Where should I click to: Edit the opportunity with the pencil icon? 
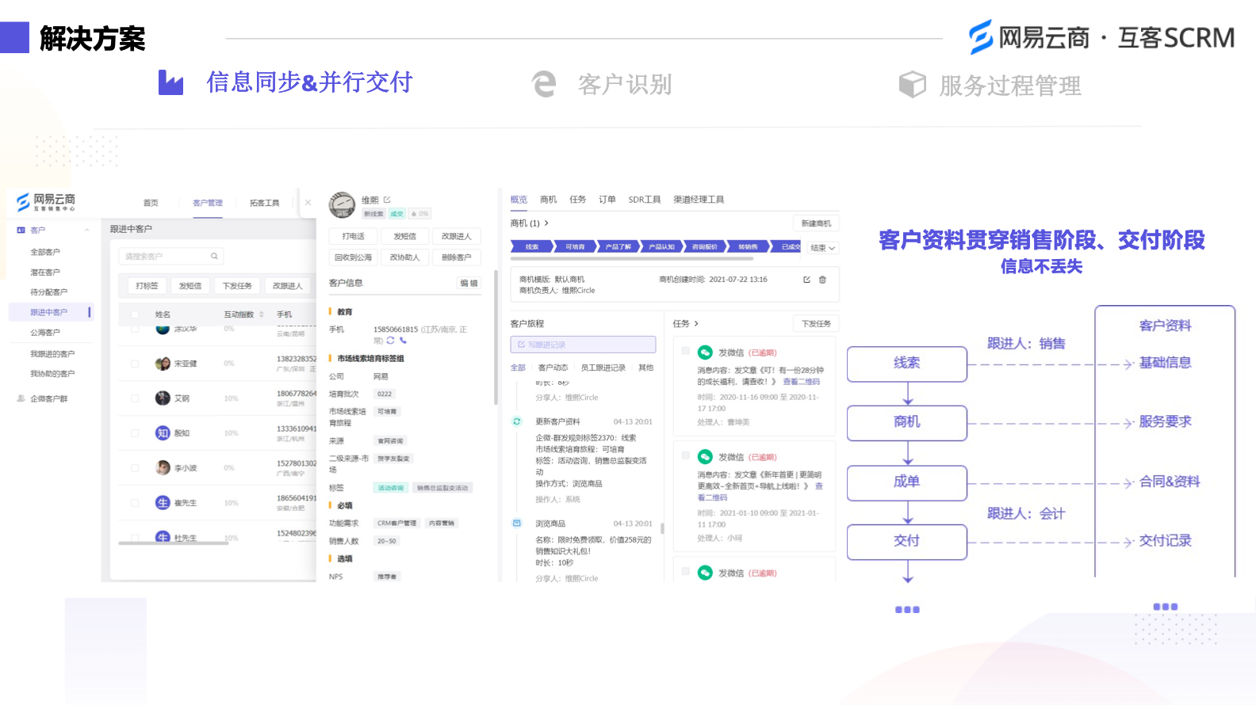[x=806, y=280]
